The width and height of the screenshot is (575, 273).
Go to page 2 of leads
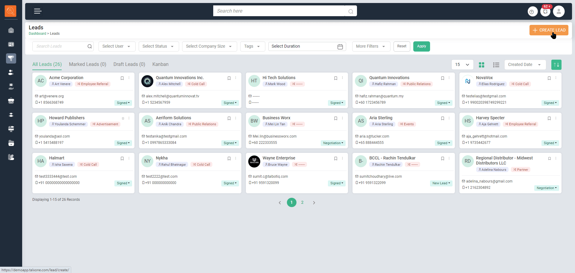[302, 203]
